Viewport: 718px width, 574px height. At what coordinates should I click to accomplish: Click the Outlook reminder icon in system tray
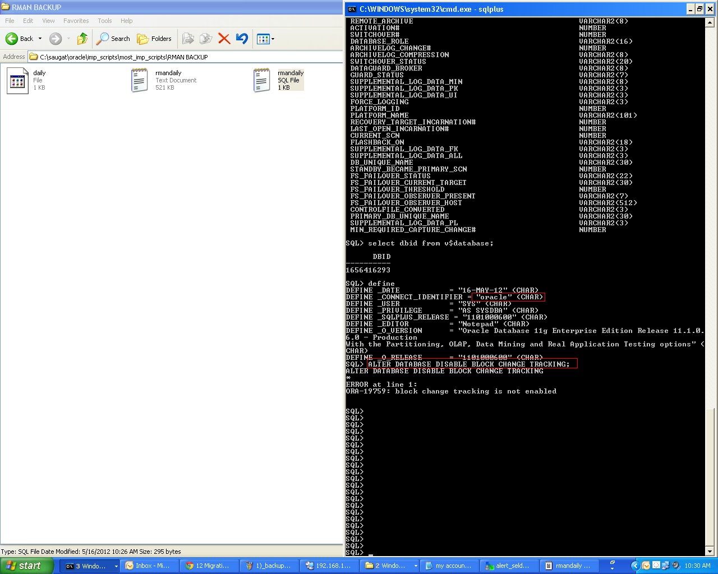point(646,565)
